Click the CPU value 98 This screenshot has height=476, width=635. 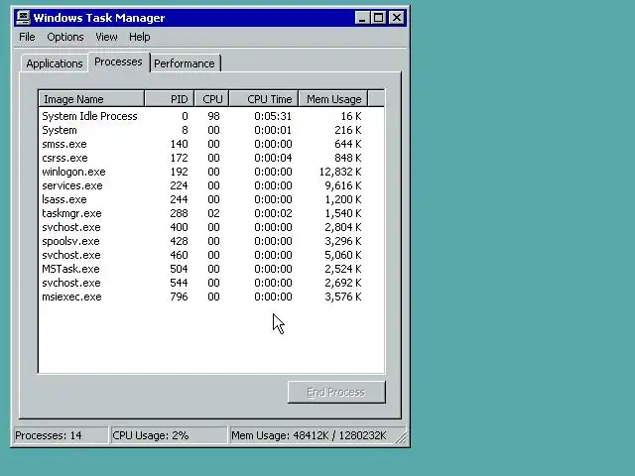tap(213, 116)
